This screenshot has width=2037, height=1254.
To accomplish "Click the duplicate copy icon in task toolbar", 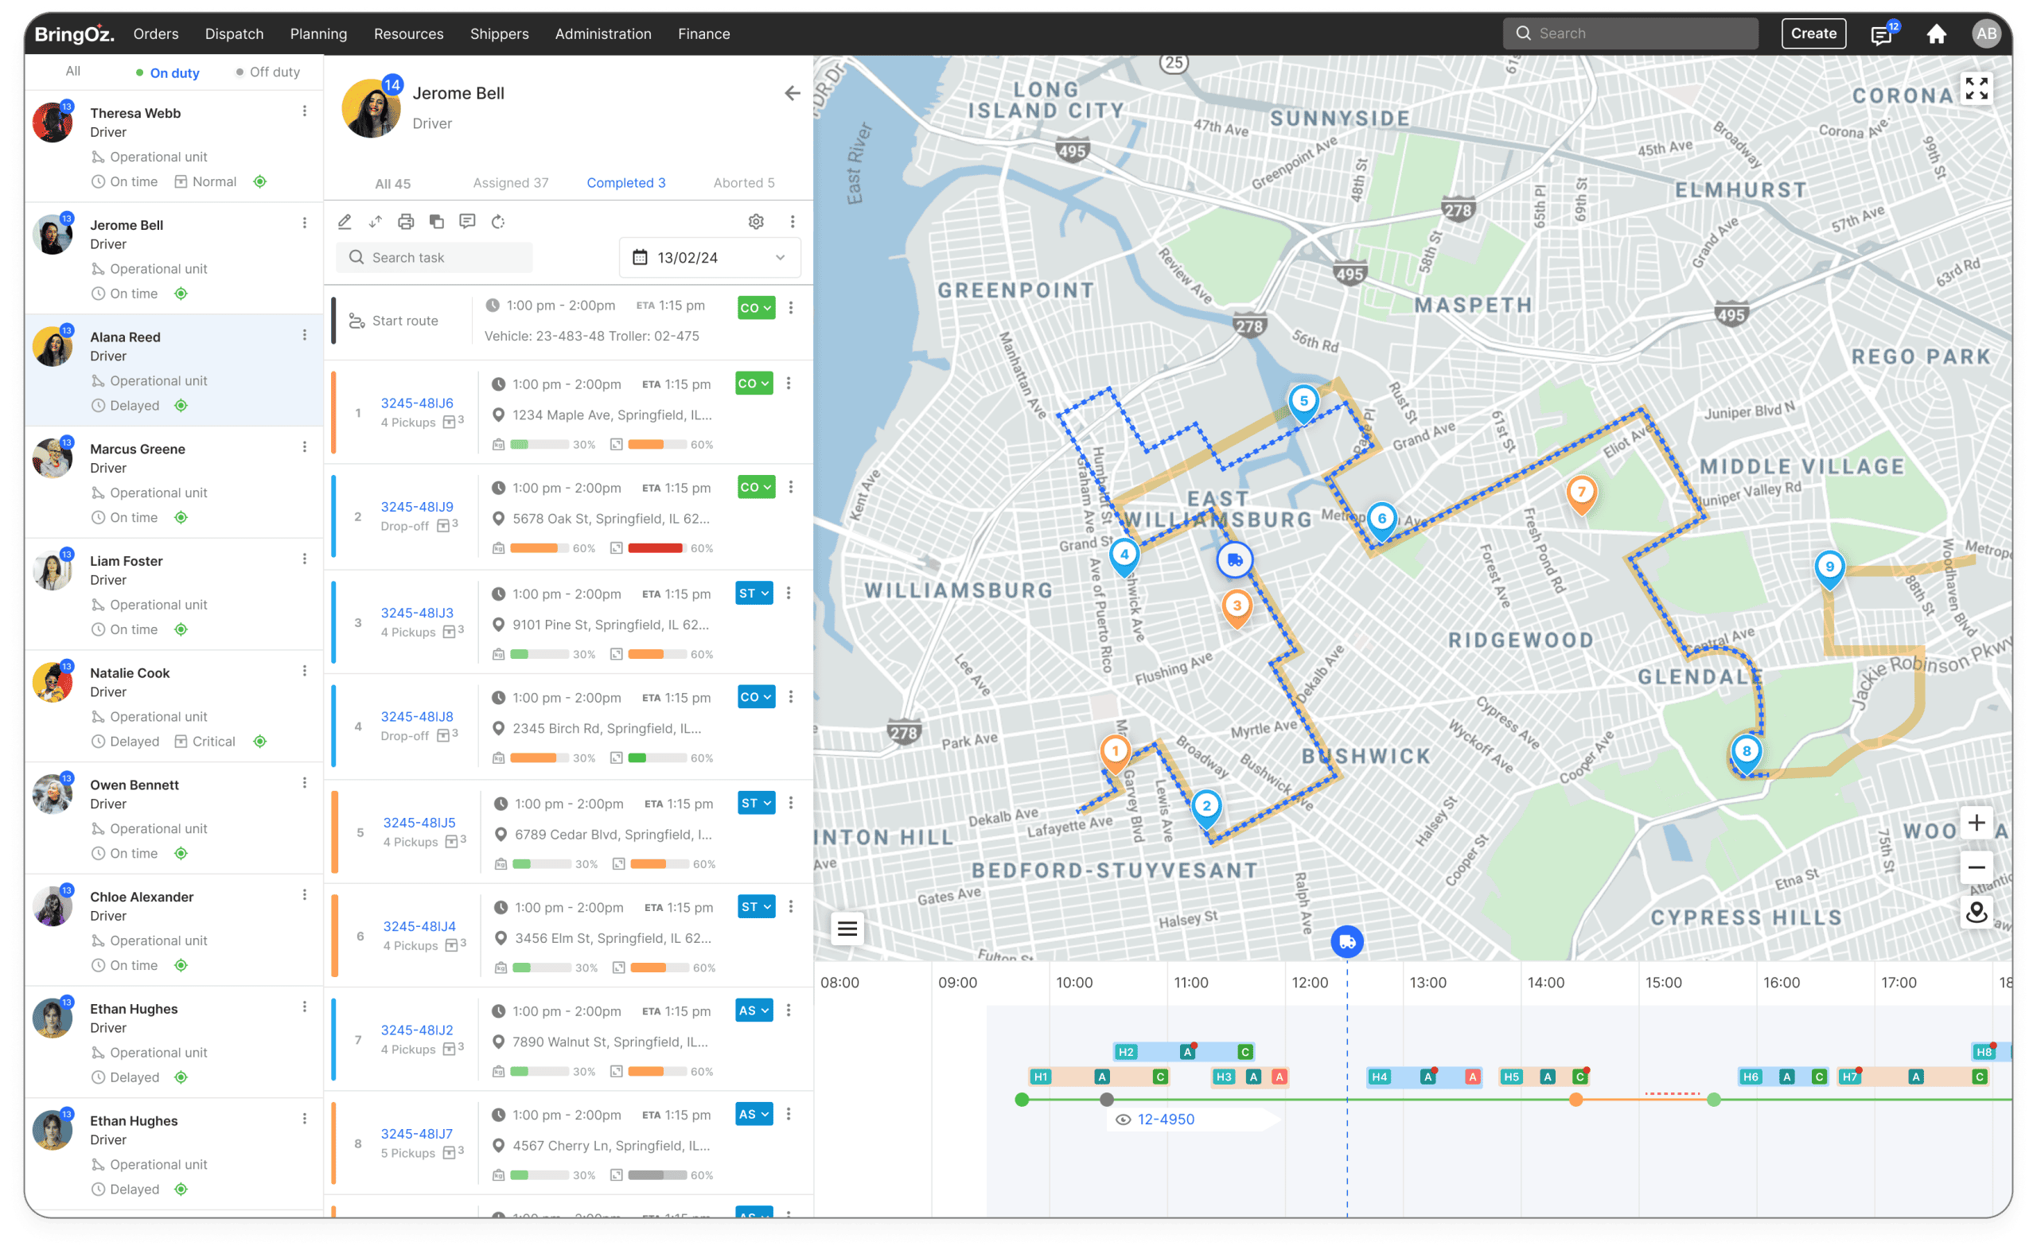I will (x=436, y=221).
